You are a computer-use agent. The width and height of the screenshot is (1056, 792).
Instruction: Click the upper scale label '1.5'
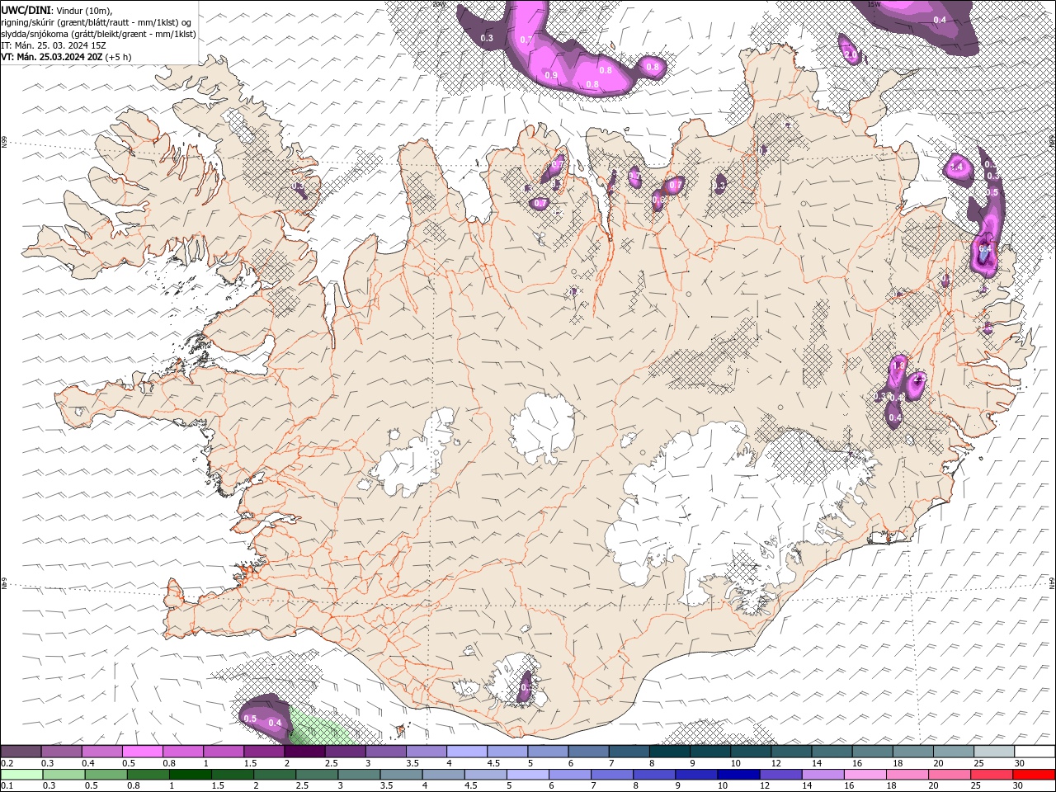pyautogui.click(x=250, y=763)
